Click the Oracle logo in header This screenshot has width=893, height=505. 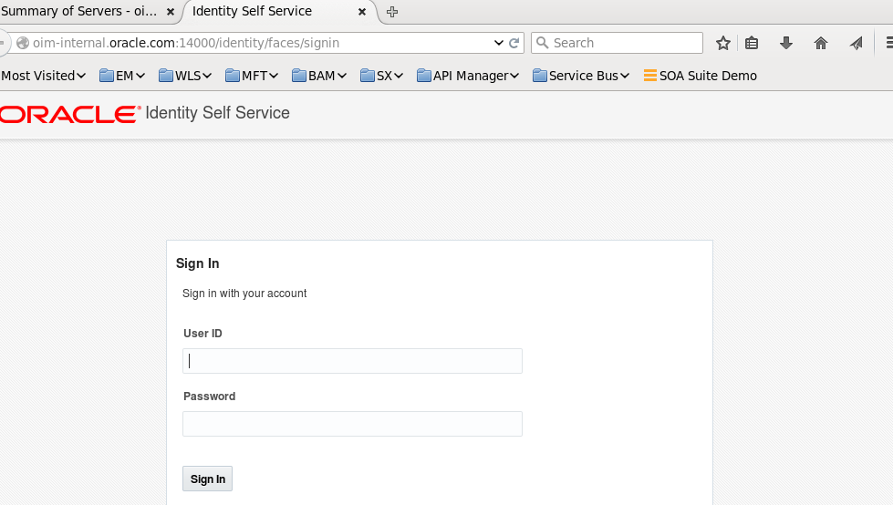coord(69,114)
